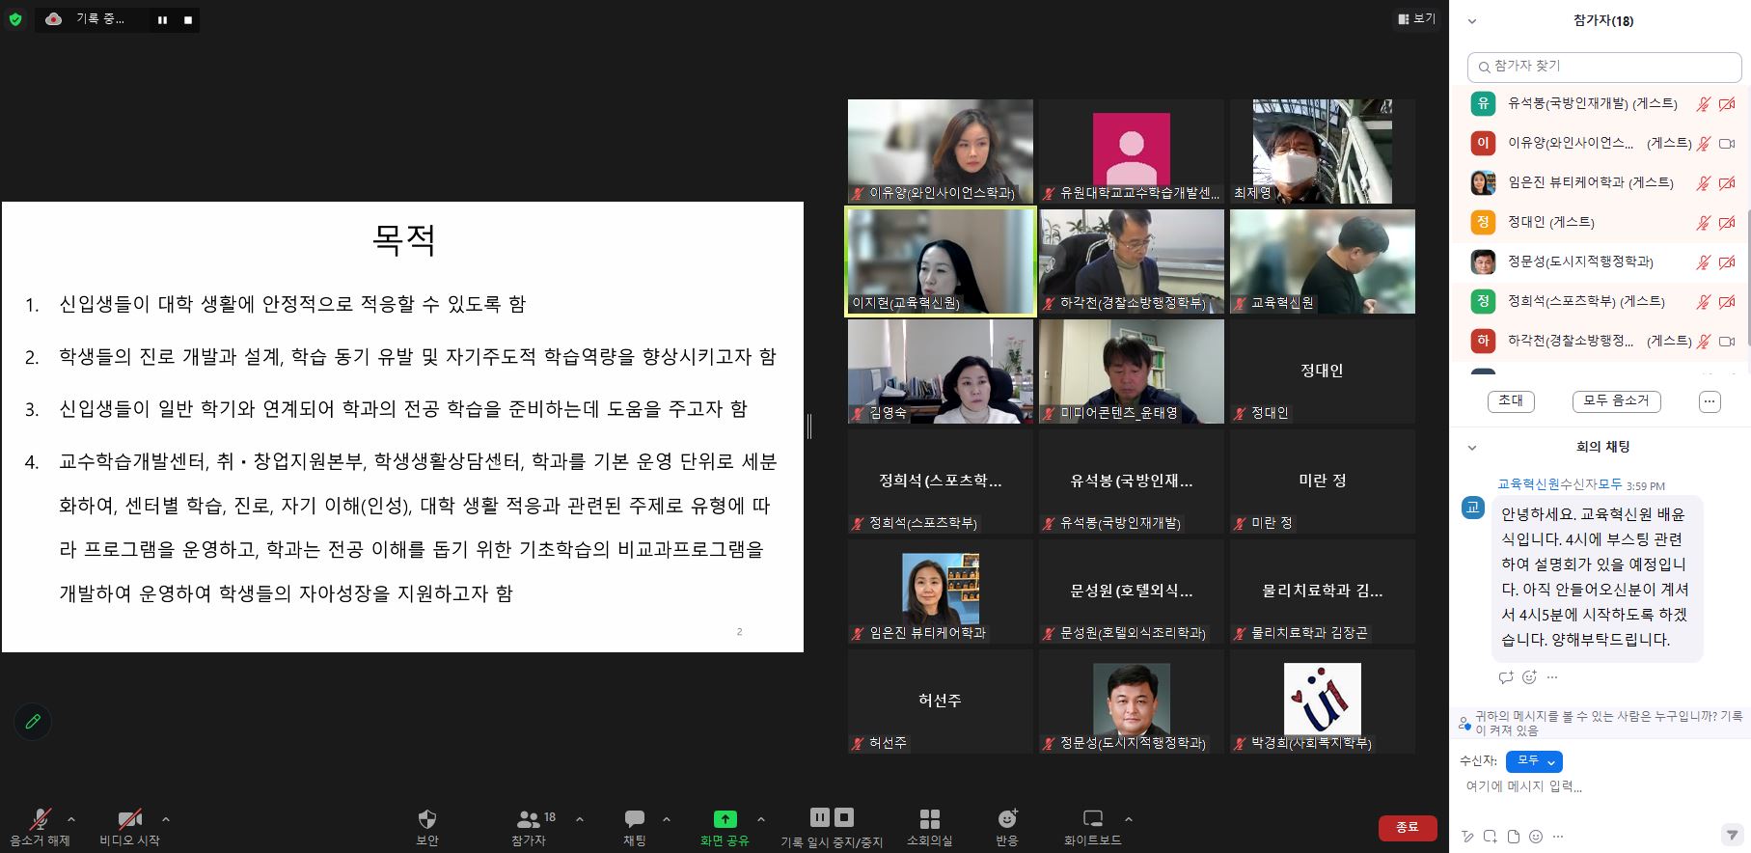Open the participants (참가자) panel icon

tap(529, 819)
